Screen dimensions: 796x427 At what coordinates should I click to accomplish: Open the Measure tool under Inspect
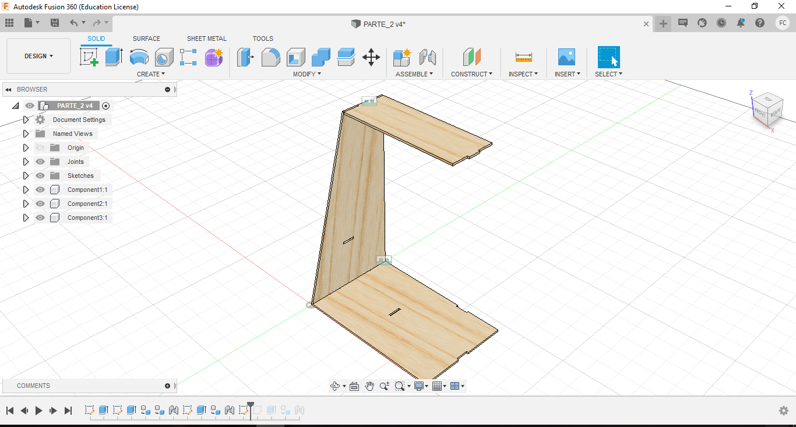(523, 57)
